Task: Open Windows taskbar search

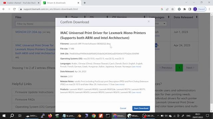Action: tap(12, 116)
